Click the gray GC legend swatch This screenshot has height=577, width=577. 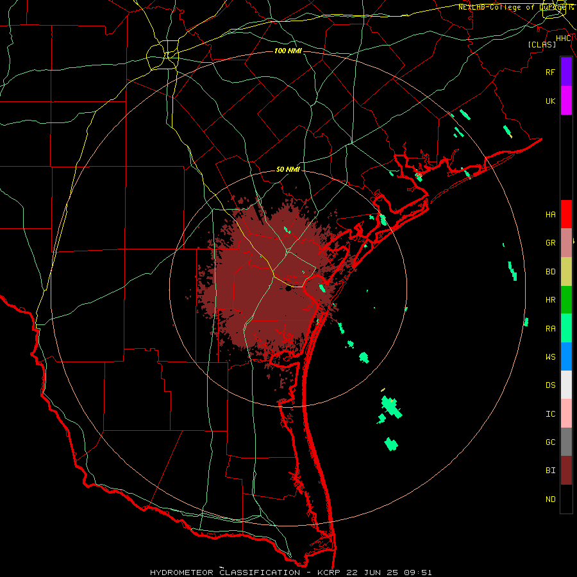[x=566, y=442]
